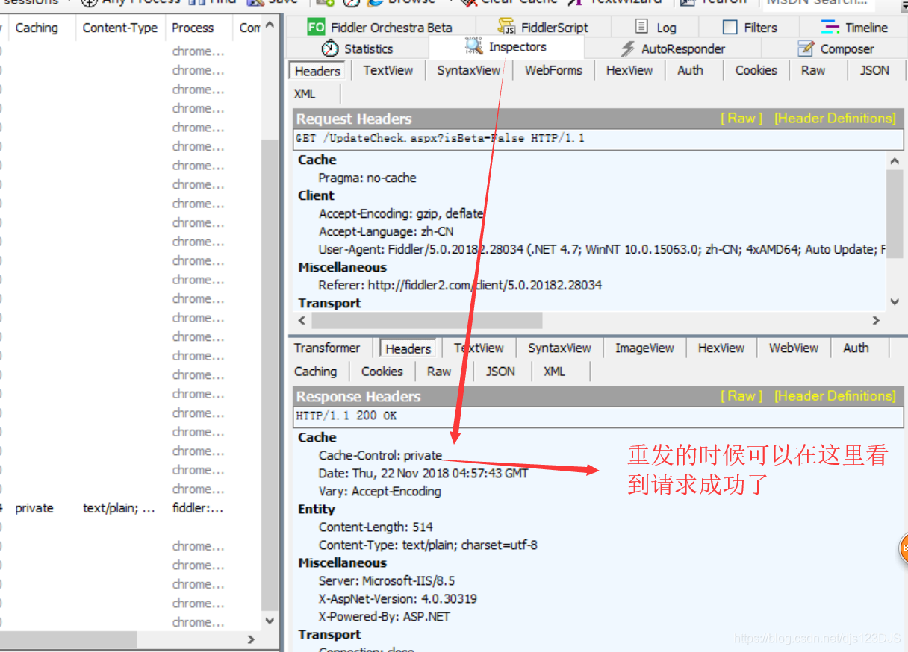Select 'Cache-Control: private' response header

click(x=380, y=455)
